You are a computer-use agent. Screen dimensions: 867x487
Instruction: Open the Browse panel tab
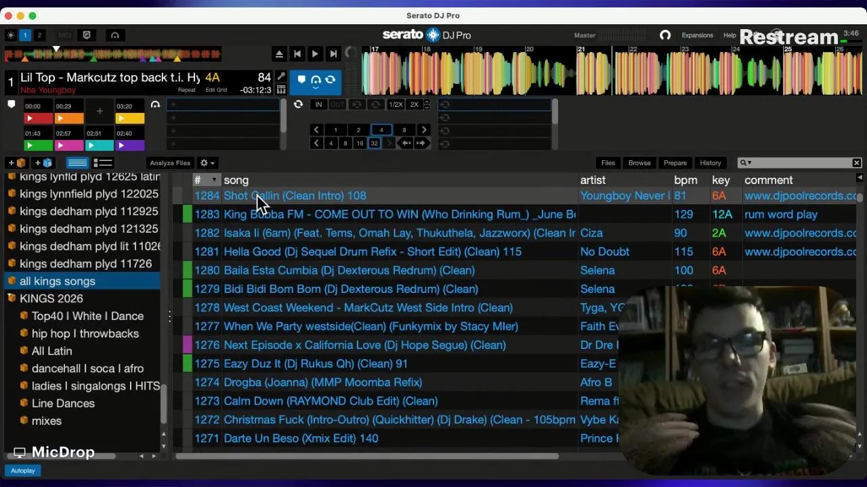pos(639,163)
